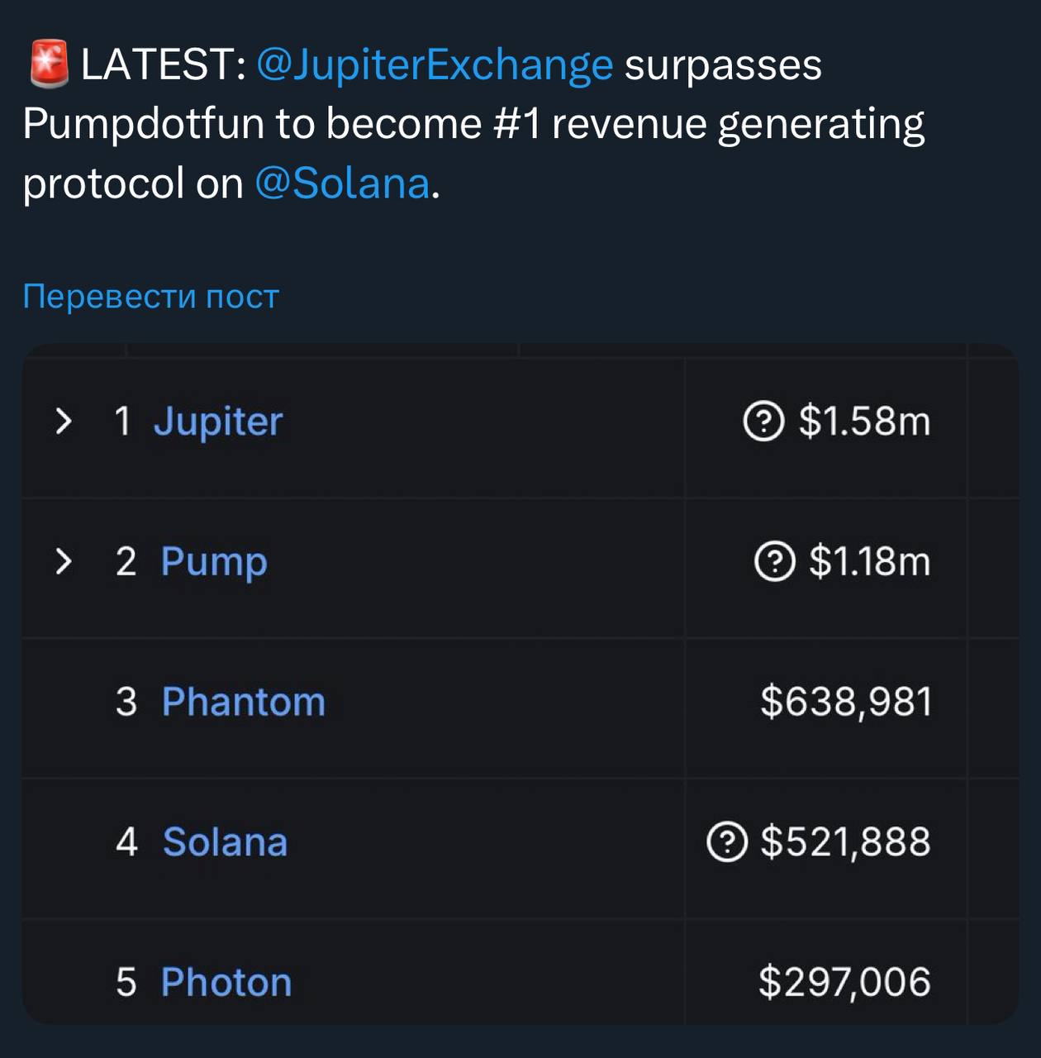Open the Photon protocol link

pos(226,982)
